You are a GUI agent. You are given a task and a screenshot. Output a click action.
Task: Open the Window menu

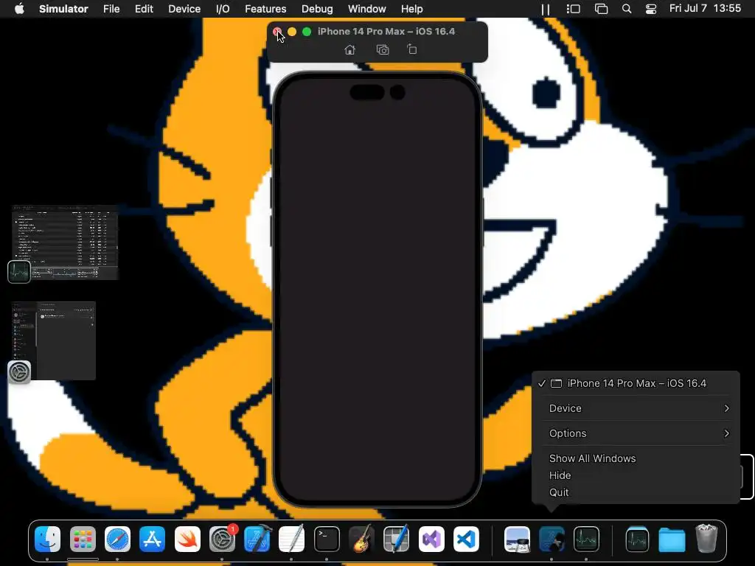367,9
